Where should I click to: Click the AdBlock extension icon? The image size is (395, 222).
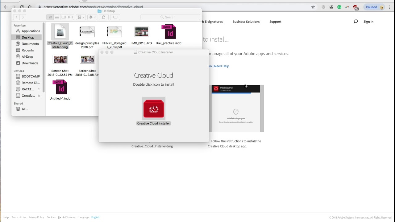click(355, 7)
